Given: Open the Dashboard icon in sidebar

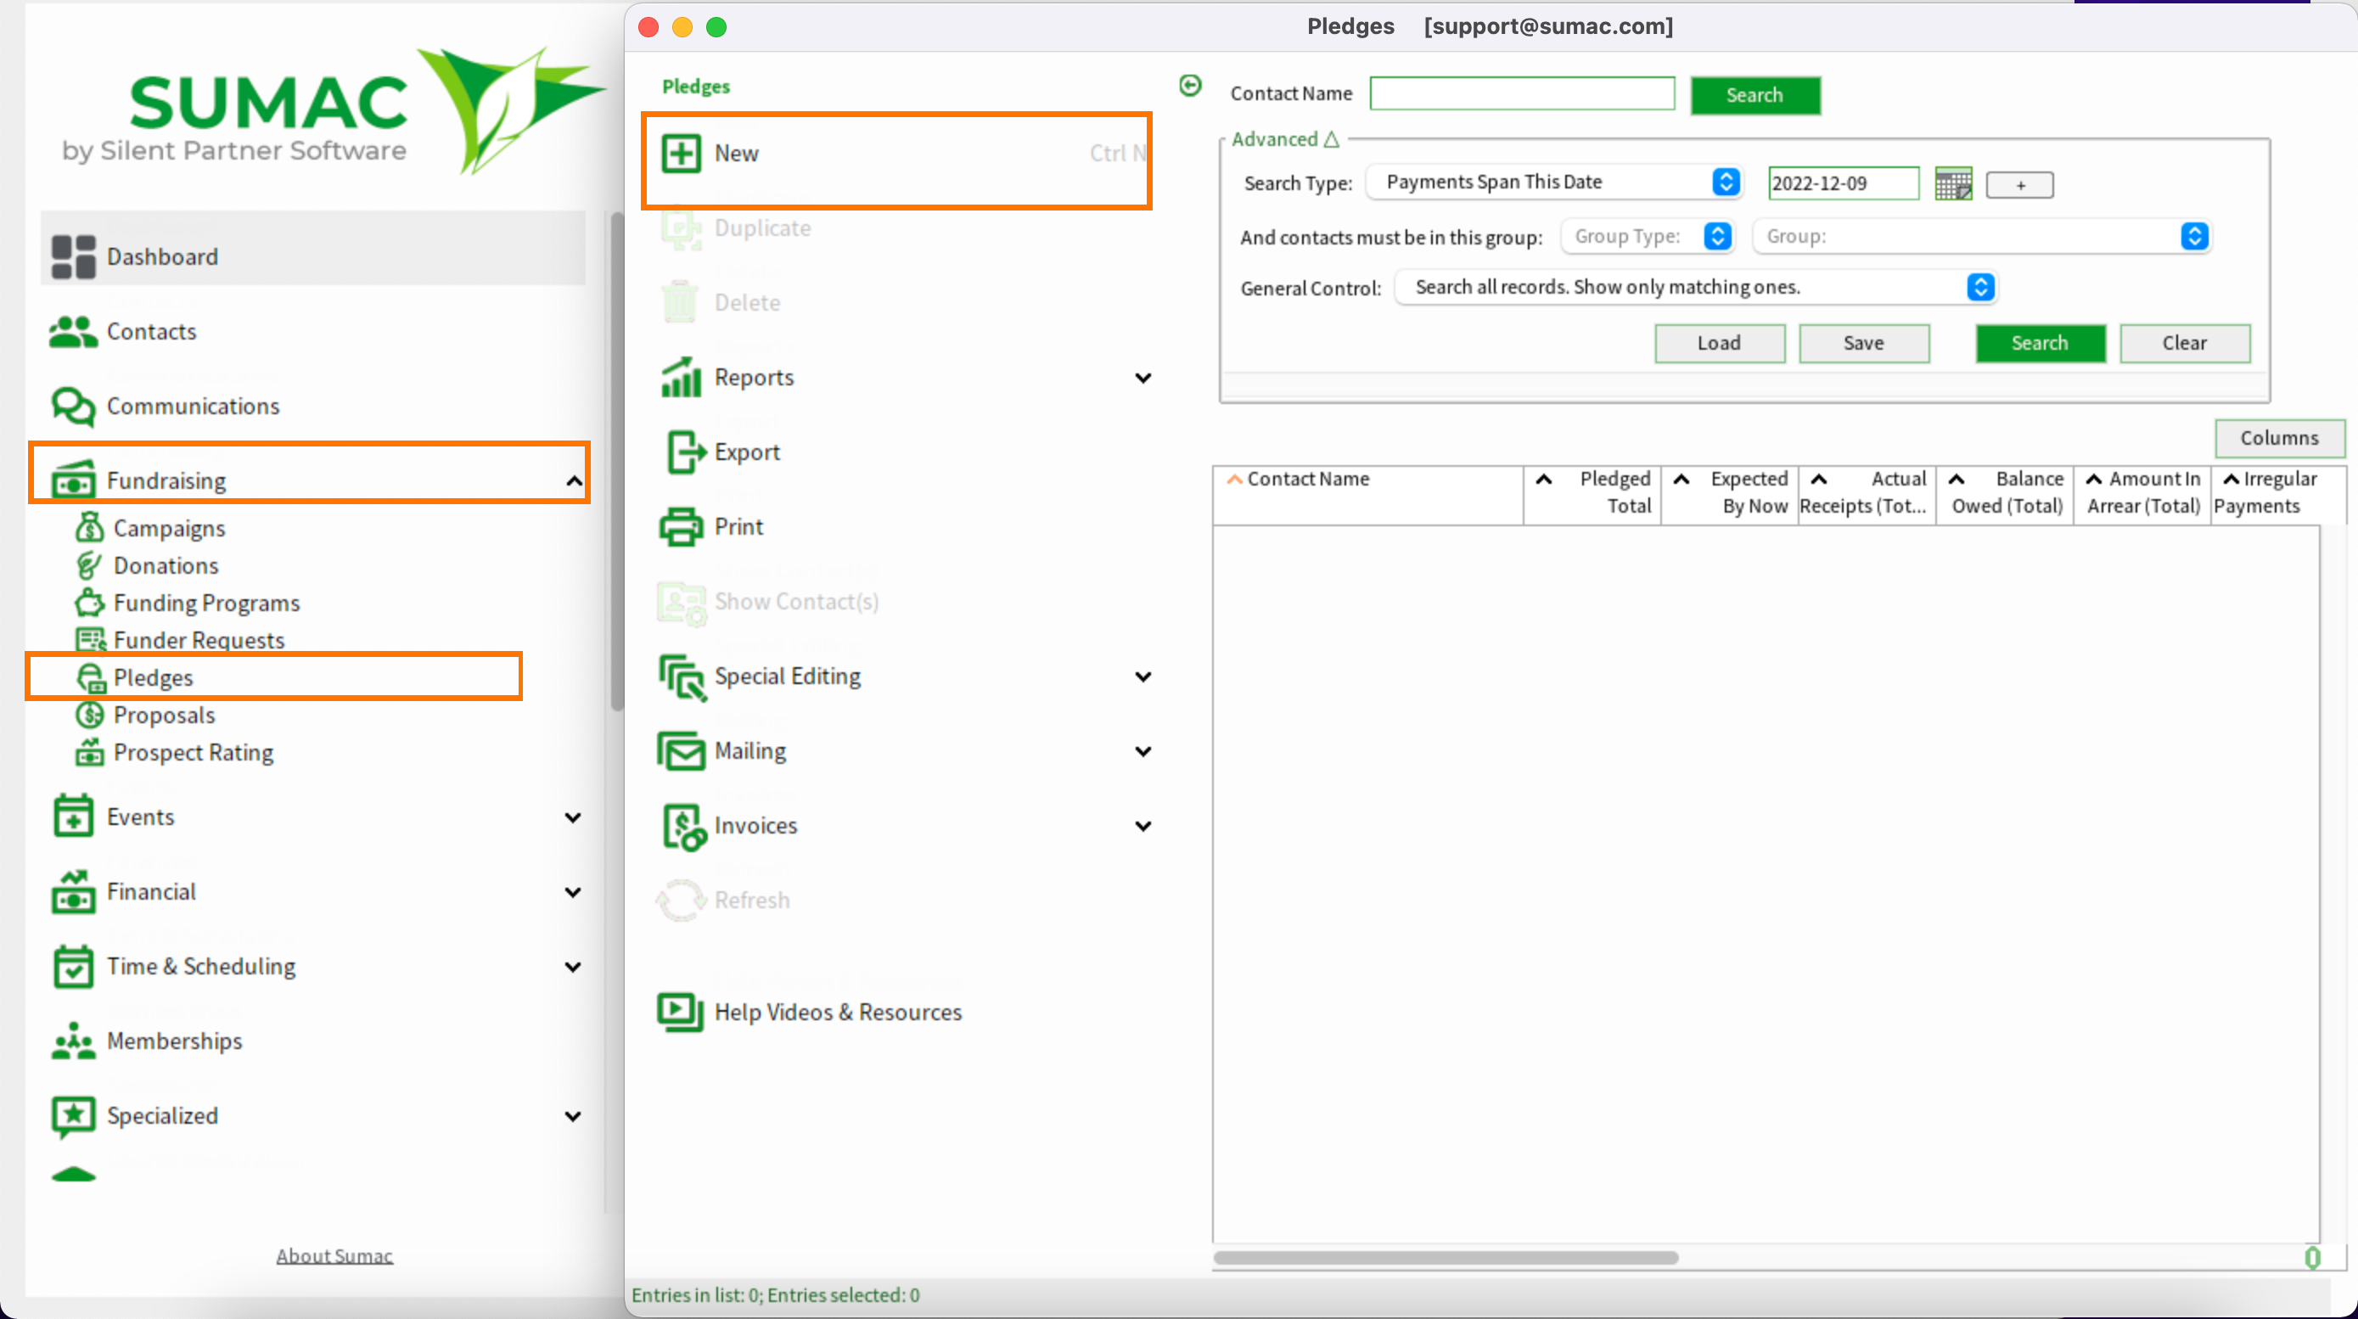Looking at the screenshot, I should pyautogui.click(x=73, y=256).
